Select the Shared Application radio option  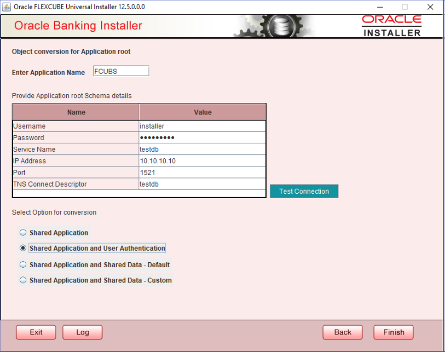(x=22, y=232)
